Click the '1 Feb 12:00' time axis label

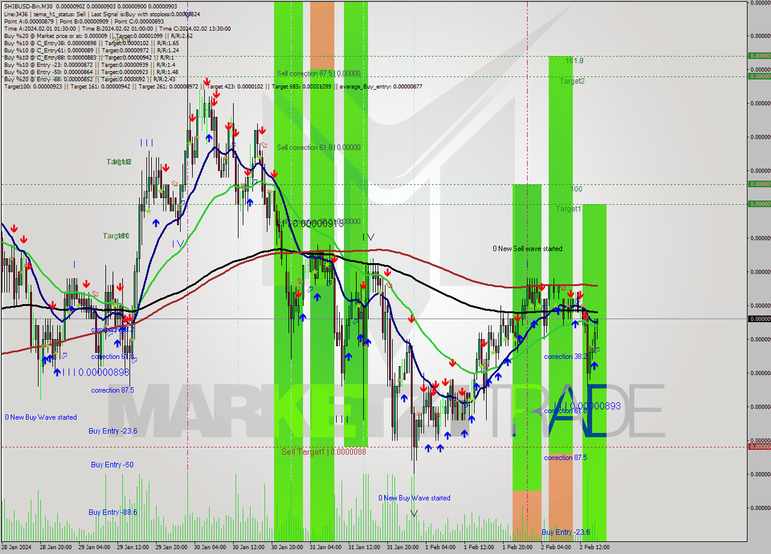click(x=479, y=547)
